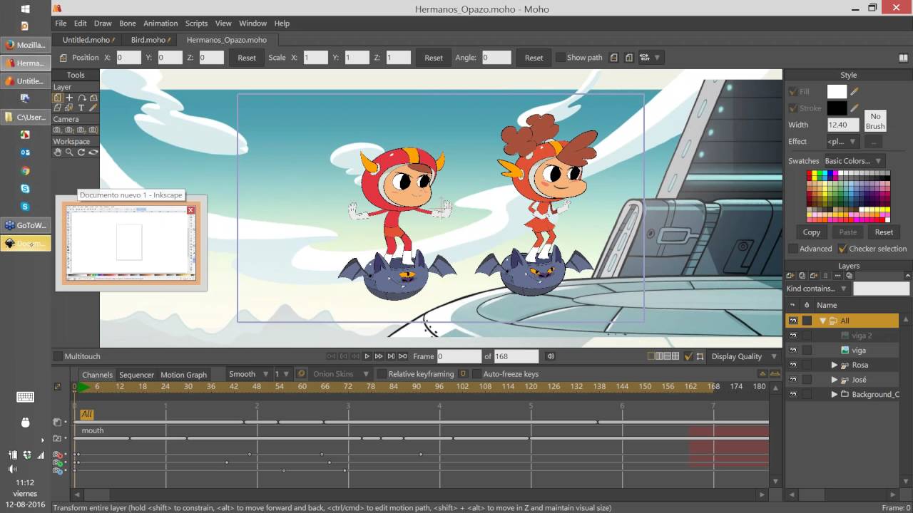Hide the viga layer with its eye toggle
This screenshot has height=513, width=913.
(x=793, y=350)
